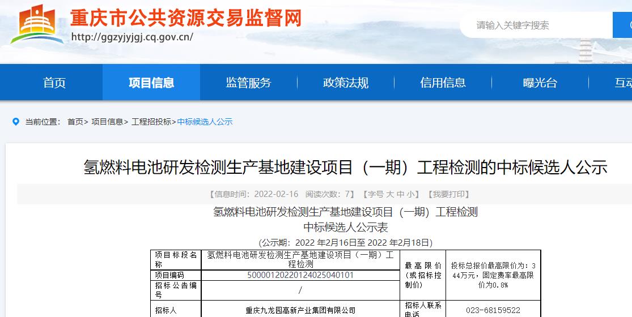
Task: Select the 项目信息 navigation tab
Action: click(x=151, y=83)
